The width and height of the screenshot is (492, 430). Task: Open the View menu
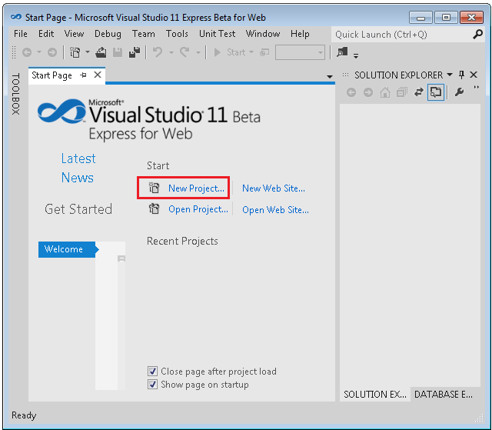(74, 34)
